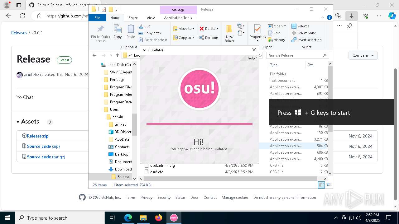This screenshot has height=224, width=399.
Task: Refresh the GitHub page in Edge
Action: point(22,16)
